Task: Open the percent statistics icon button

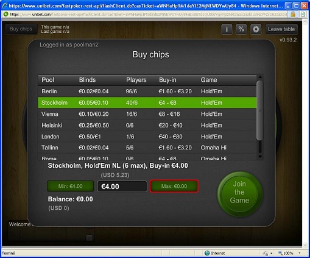Action: tap(241, 29)
